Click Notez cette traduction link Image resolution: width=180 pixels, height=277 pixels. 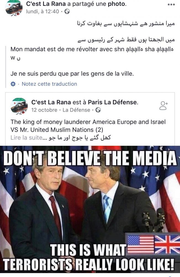(x=49, y=84)
